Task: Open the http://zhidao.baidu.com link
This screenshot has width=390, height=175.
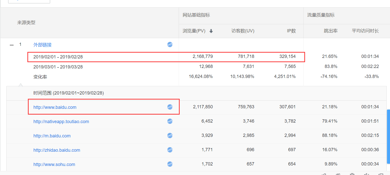Action: click(x=57, y=150)
